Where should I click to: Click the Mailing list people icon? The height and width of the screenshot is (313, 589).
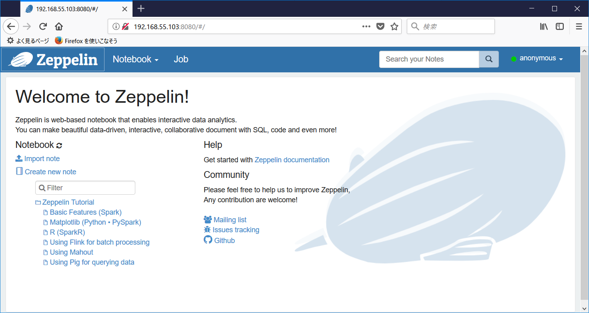[208, 219]
